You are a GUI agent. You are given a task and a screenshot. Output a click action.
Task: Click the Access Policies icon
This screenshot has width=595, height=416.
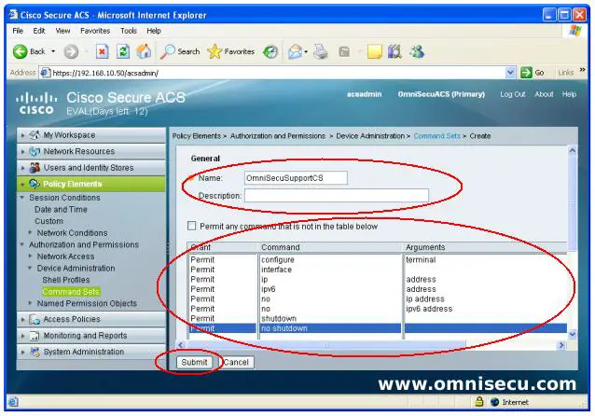35,319
